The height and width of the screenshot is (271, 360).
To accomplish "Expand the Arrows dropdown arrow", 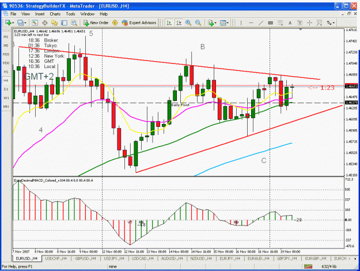I will tap(334, 22).
